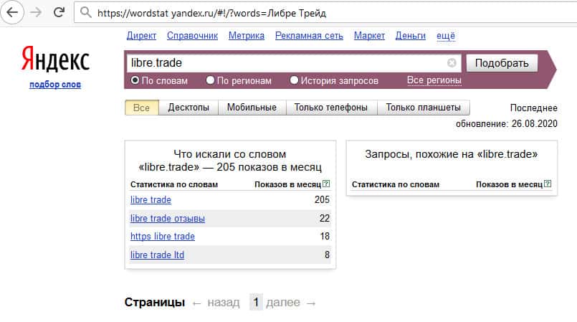Image resolution: width=577 pixels, height=322 pixels.
Task: Click the Яндекс logo
Action: tap(55, 61)
